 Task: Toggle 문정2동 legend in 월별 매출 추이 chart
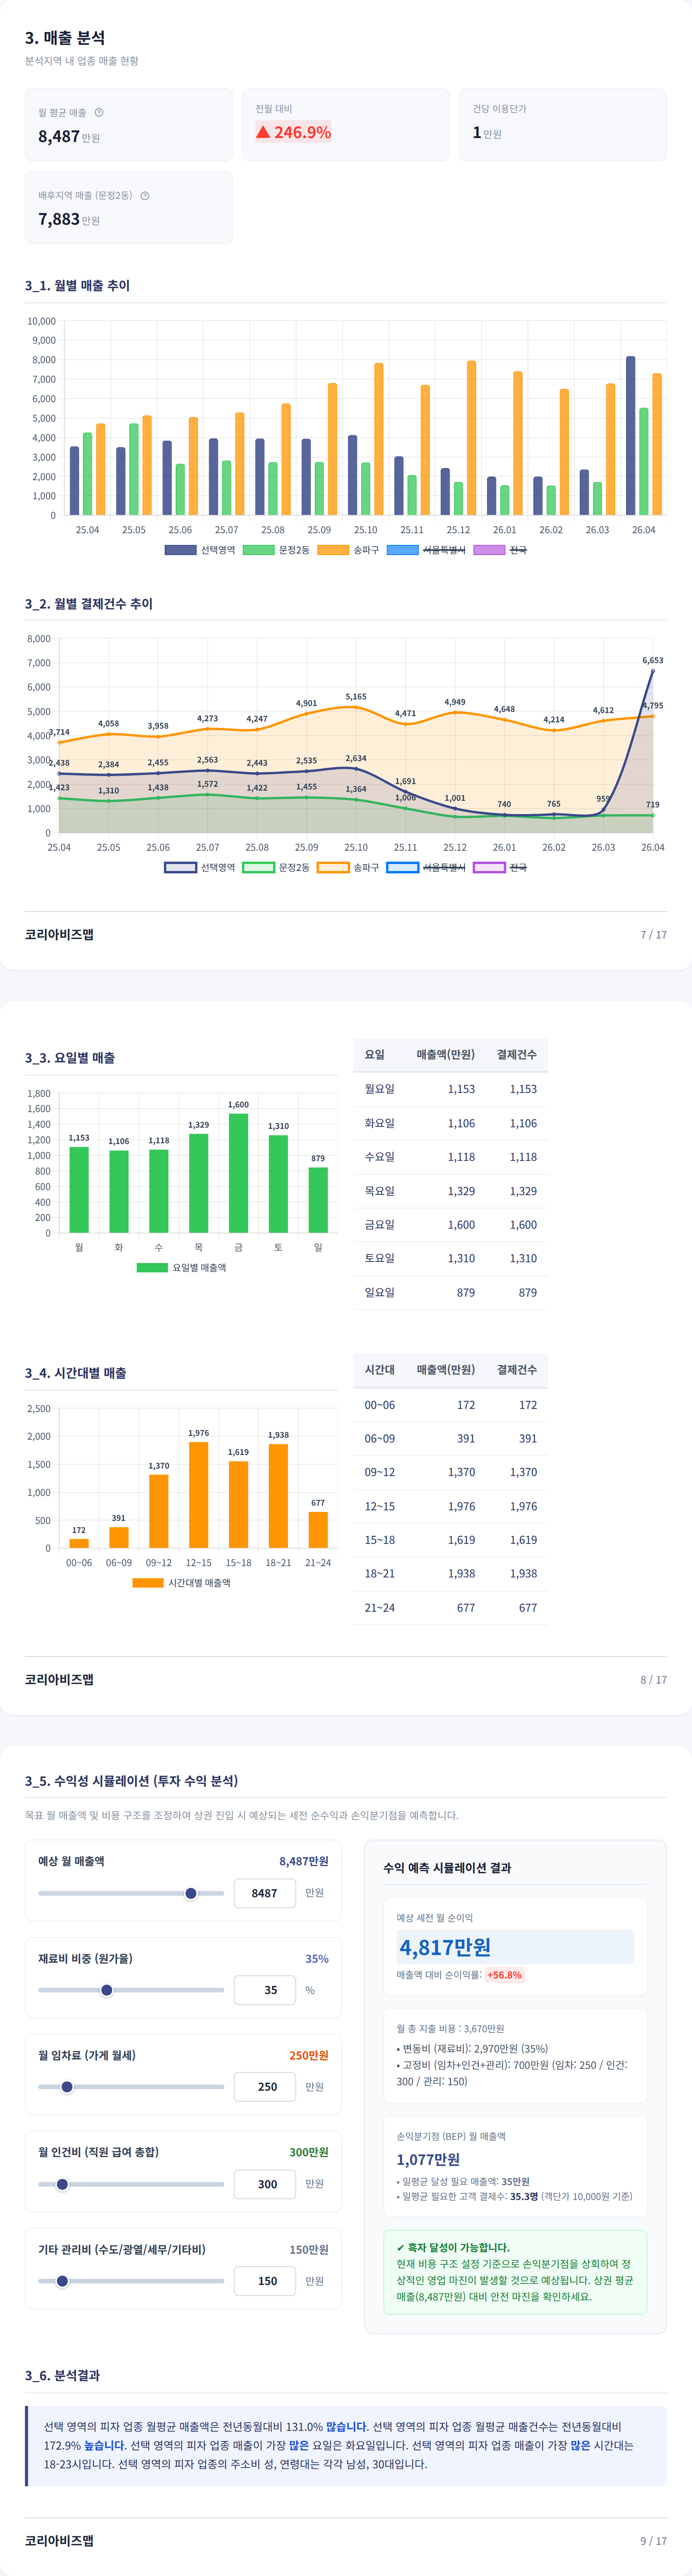(277, 550)
